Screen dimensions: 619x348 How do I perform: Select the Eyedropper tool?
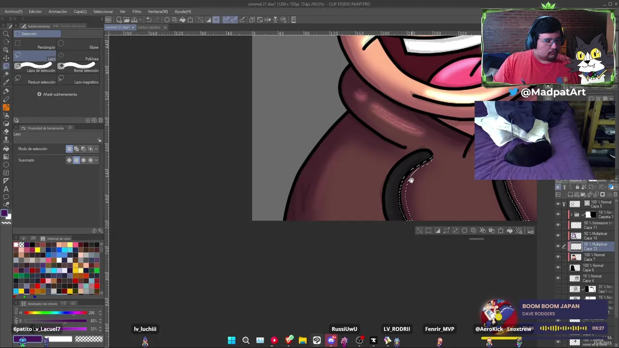point(6,82)
